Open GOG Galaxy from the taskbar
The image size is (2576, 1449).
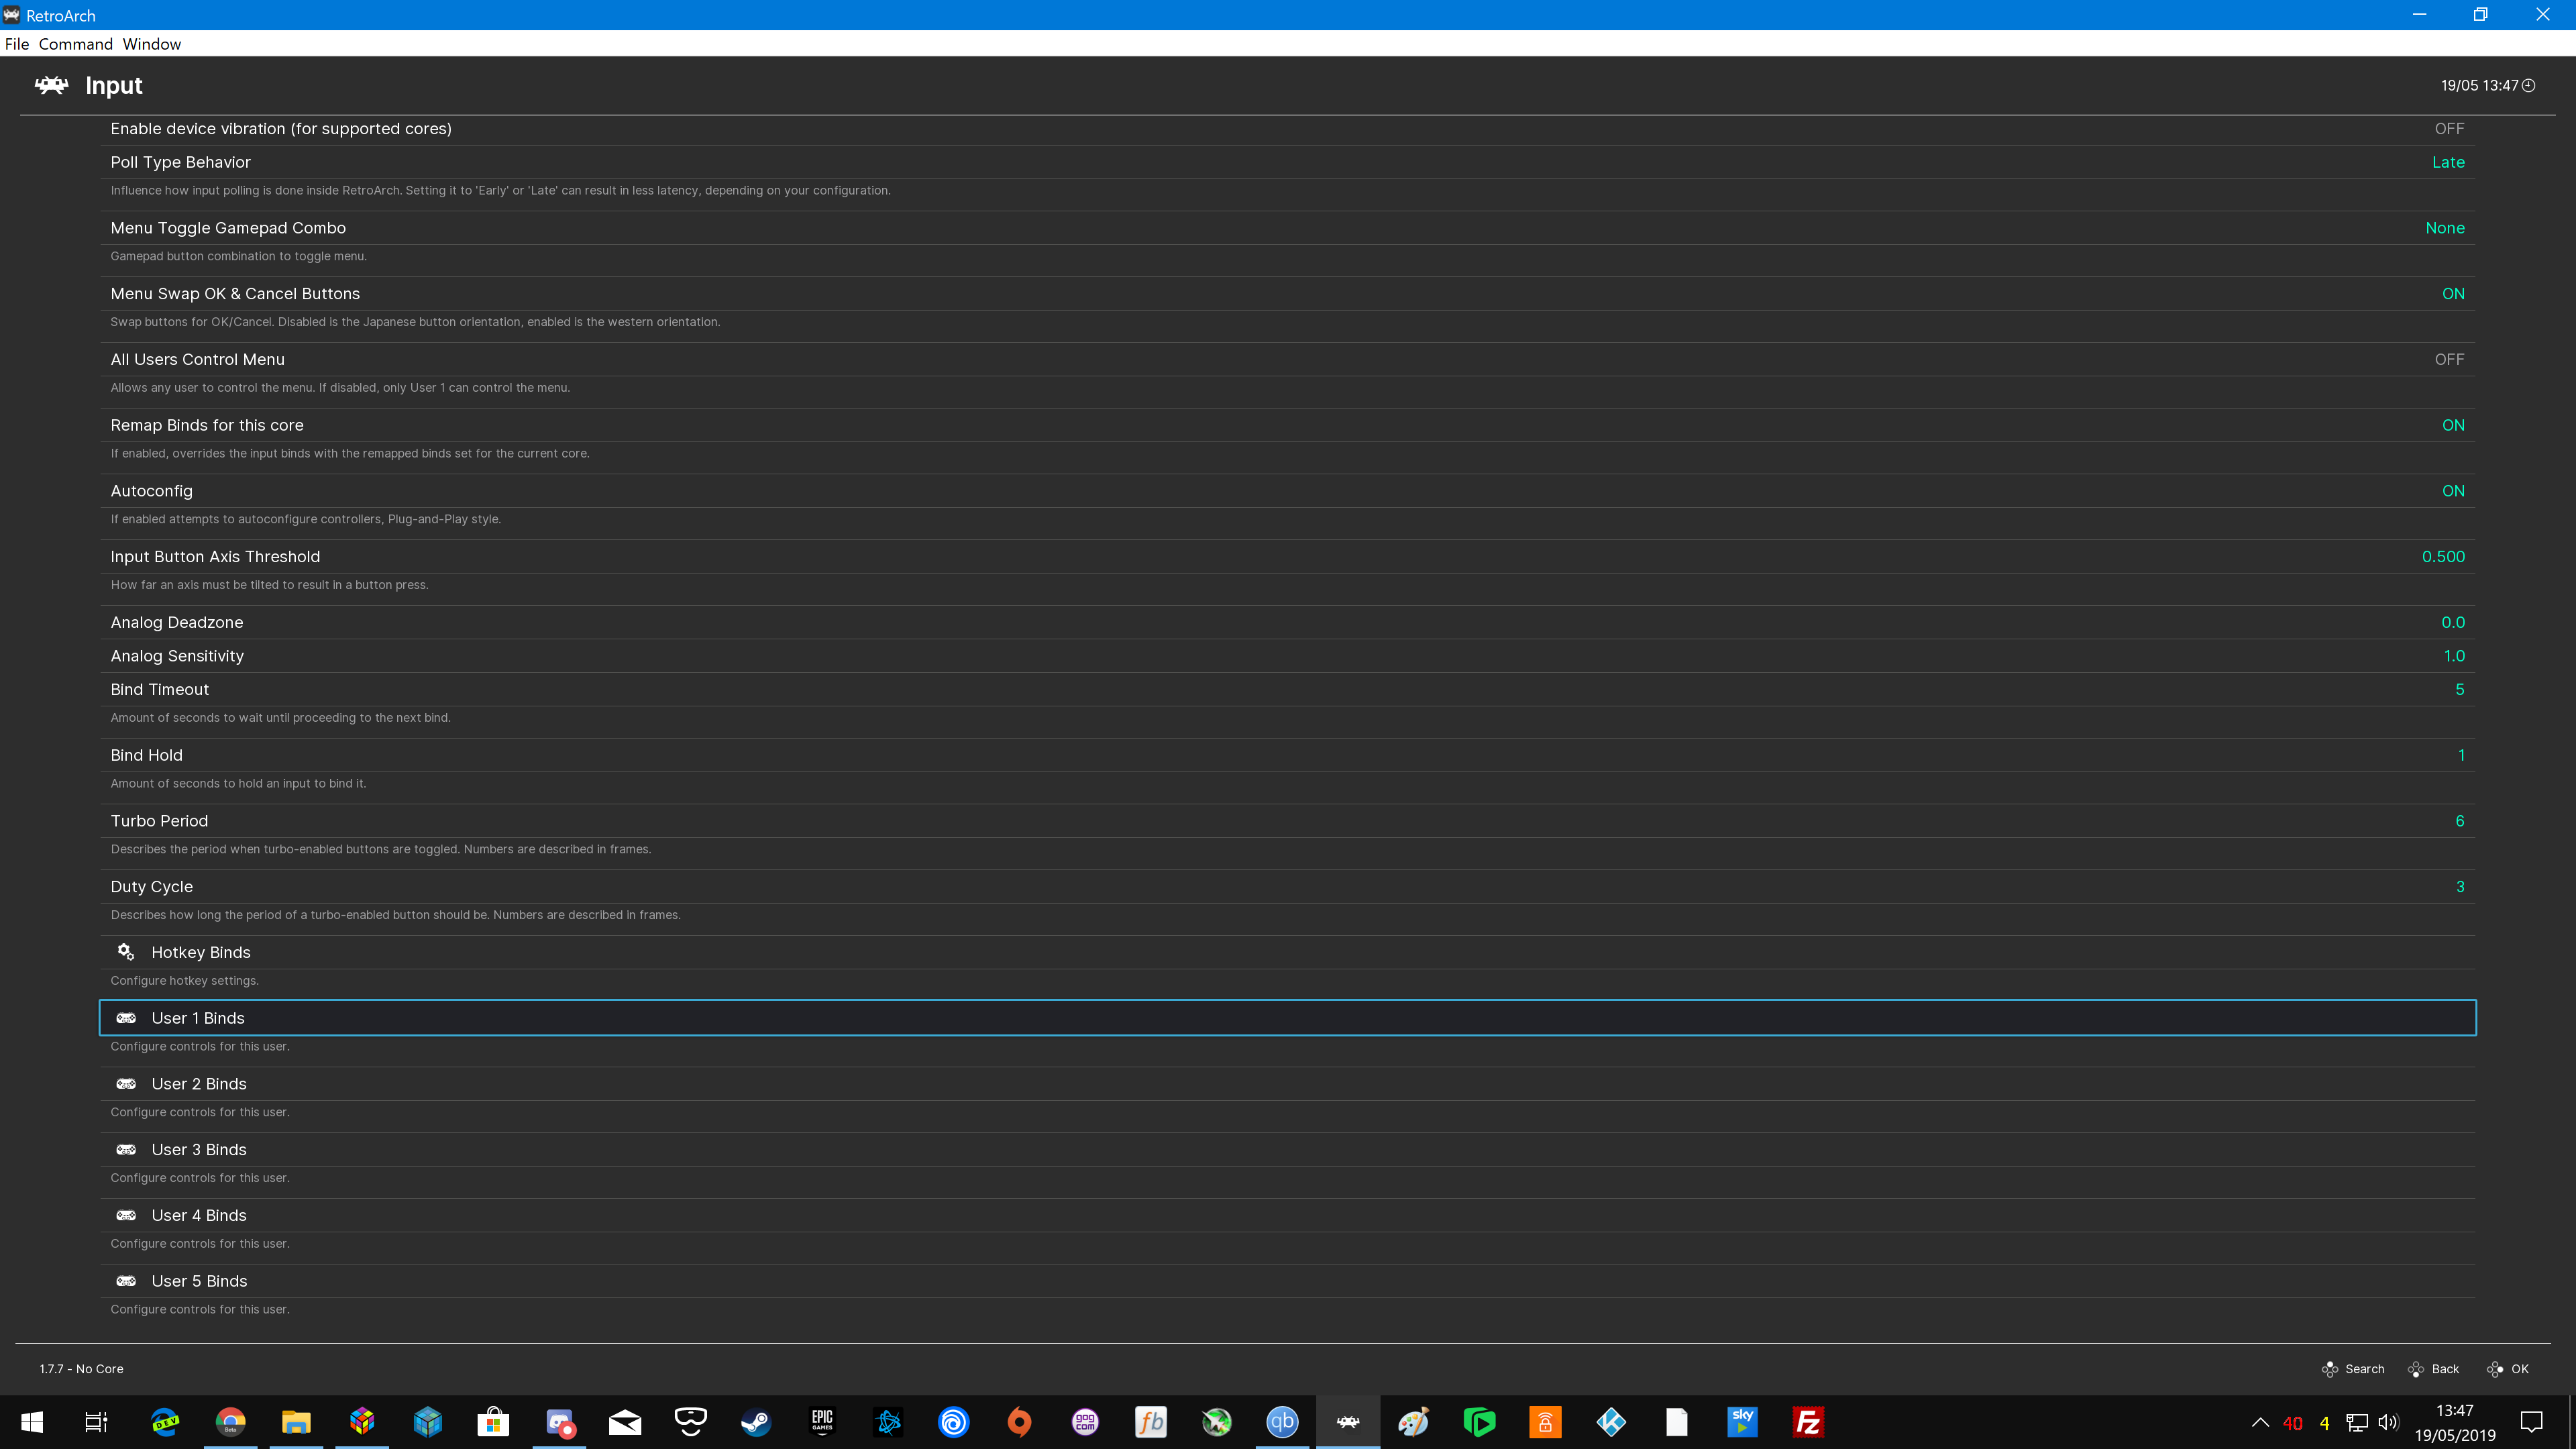pyautogui.click(x=1085, y=1421)
